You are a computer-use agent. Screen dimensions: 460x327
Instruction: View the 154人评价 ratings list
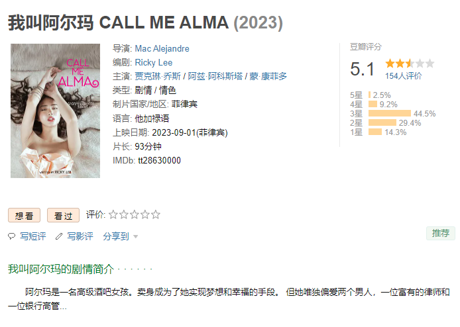403,76
